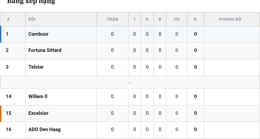Select the Telstar team name
Image resolution: width=260 pixels, height=139 pixels.
pyautogui.click(x=36, y=67)
